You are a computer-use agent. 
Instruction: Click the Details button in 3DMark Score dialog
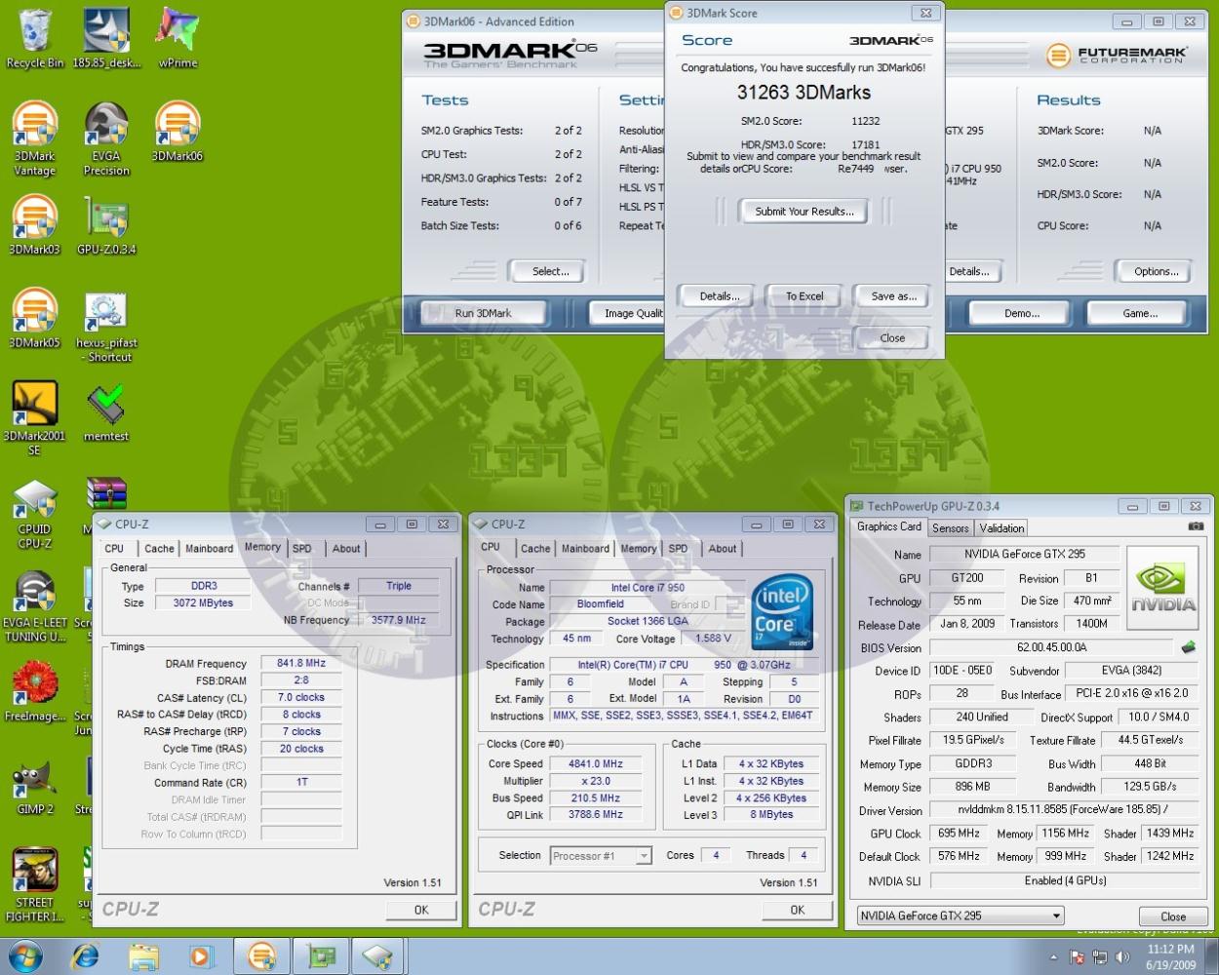point(720,296)
